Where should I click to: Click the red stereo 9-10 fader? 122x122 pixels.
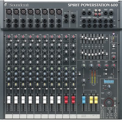66,100
